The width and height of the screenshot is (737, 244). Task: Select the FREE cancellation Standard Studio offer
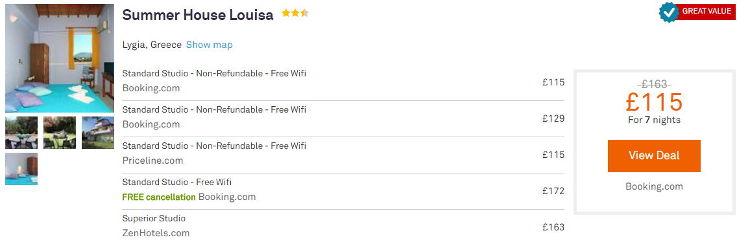click(x=343, y=191)
